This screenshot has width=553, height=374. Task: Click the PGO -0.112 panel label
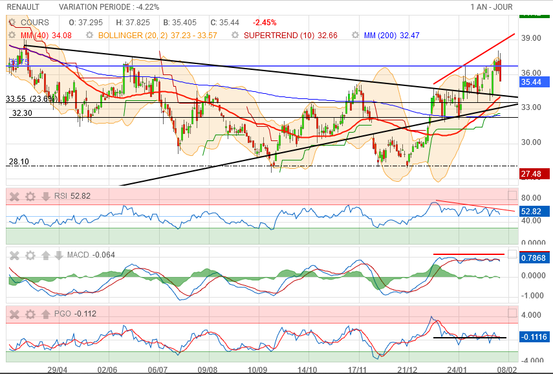75,314
